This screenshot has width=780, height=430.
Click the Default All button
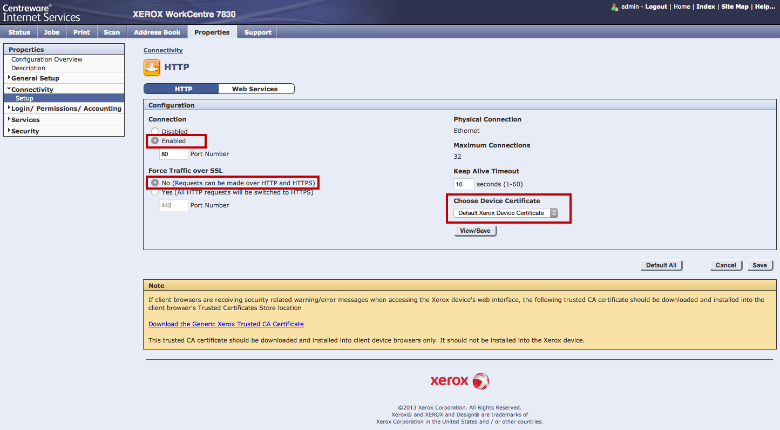[661, 265]
